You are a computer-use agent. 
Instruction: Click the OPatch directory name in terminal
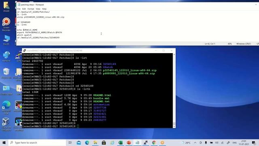click(108, 67)
